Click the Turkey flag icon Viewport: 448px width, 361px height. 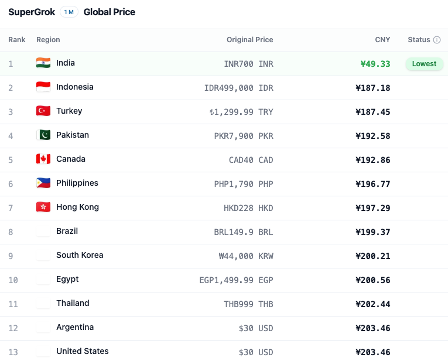[x=43, y=111]
